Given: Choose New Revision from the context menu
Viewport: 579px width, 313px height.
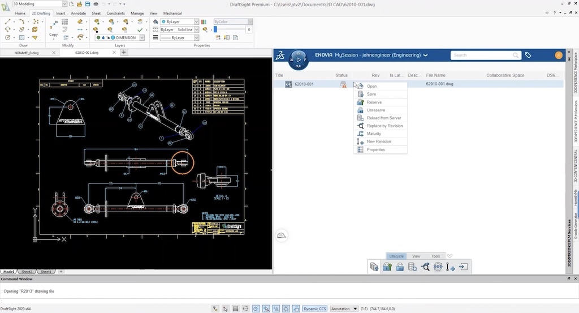Looking at the screenshot, I should 378,142.
